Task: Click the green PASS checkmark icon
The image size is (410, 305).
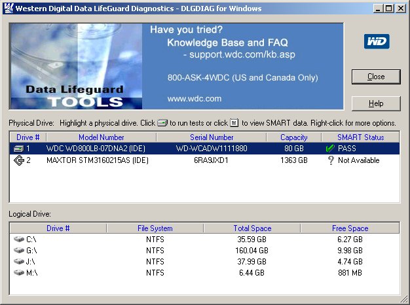Action: [330, 149]
